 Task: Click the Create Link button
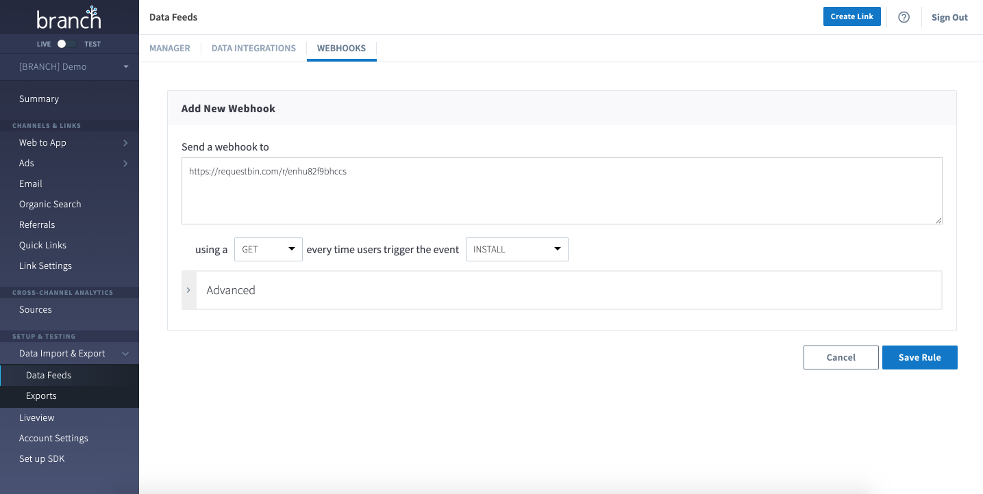(852, 17)
